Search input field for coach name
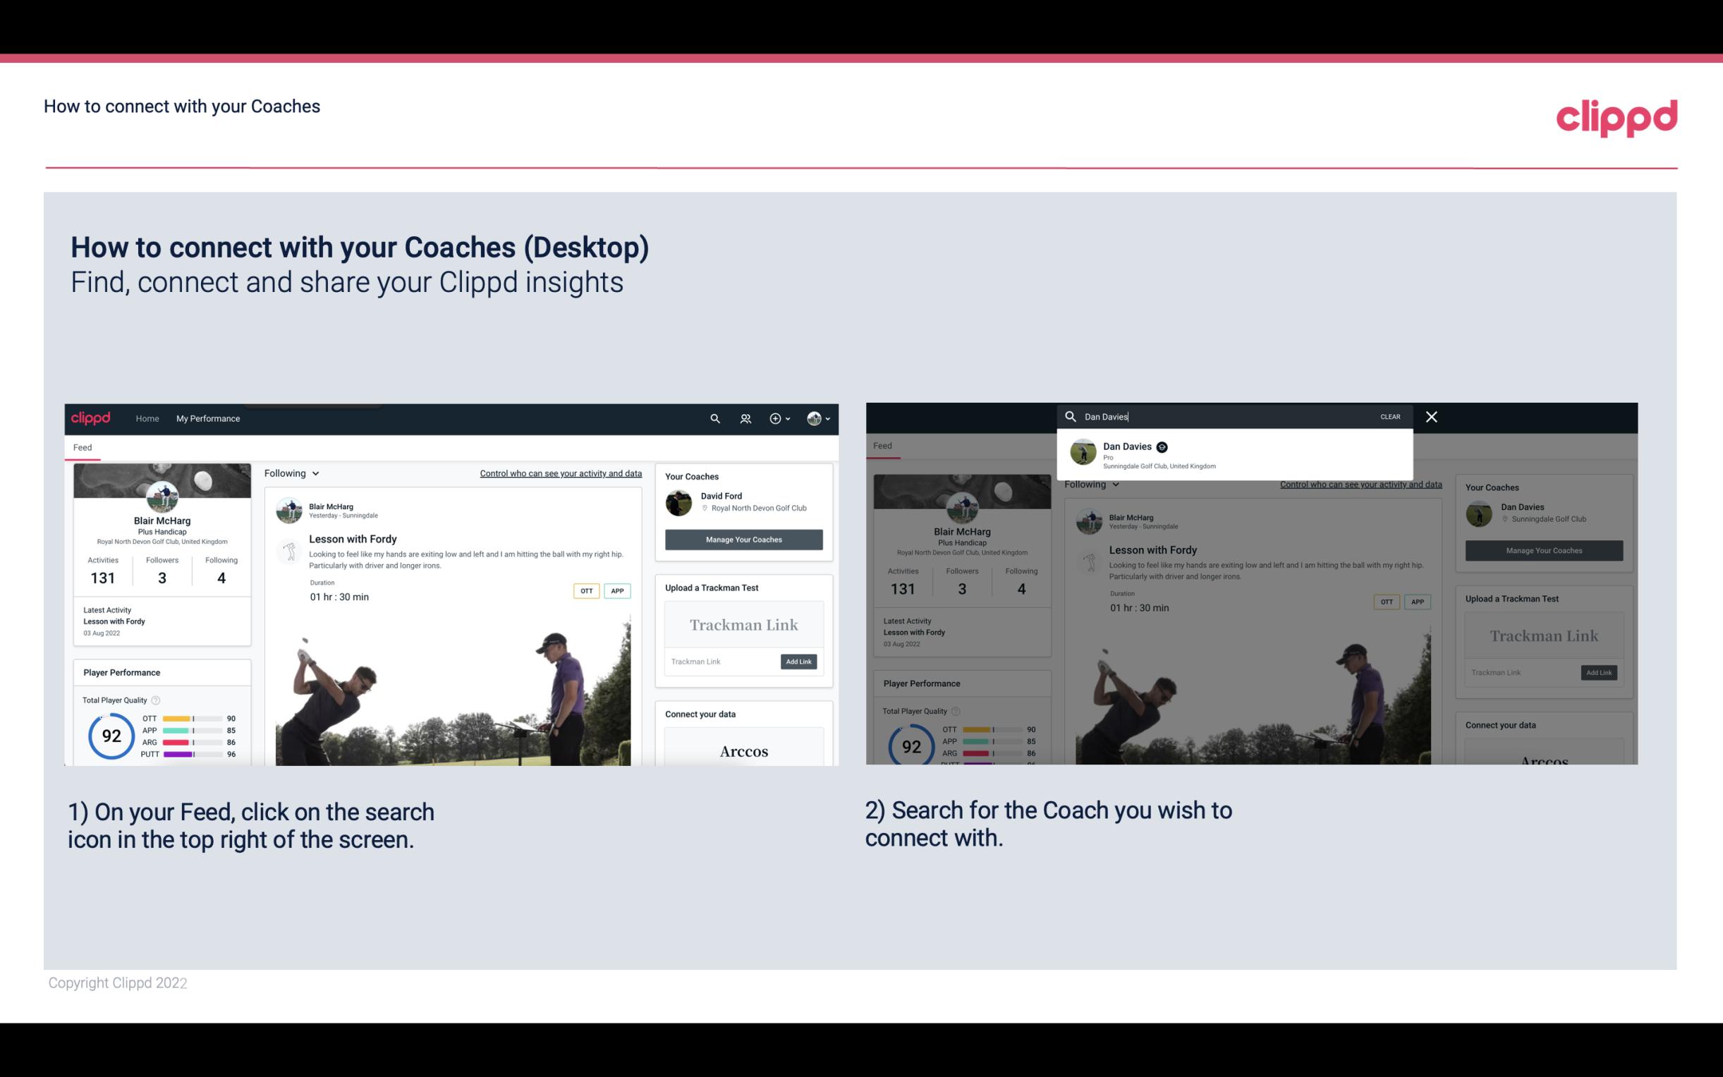Screen dimensions: 1723x1077 click(x=1228, y=415)
